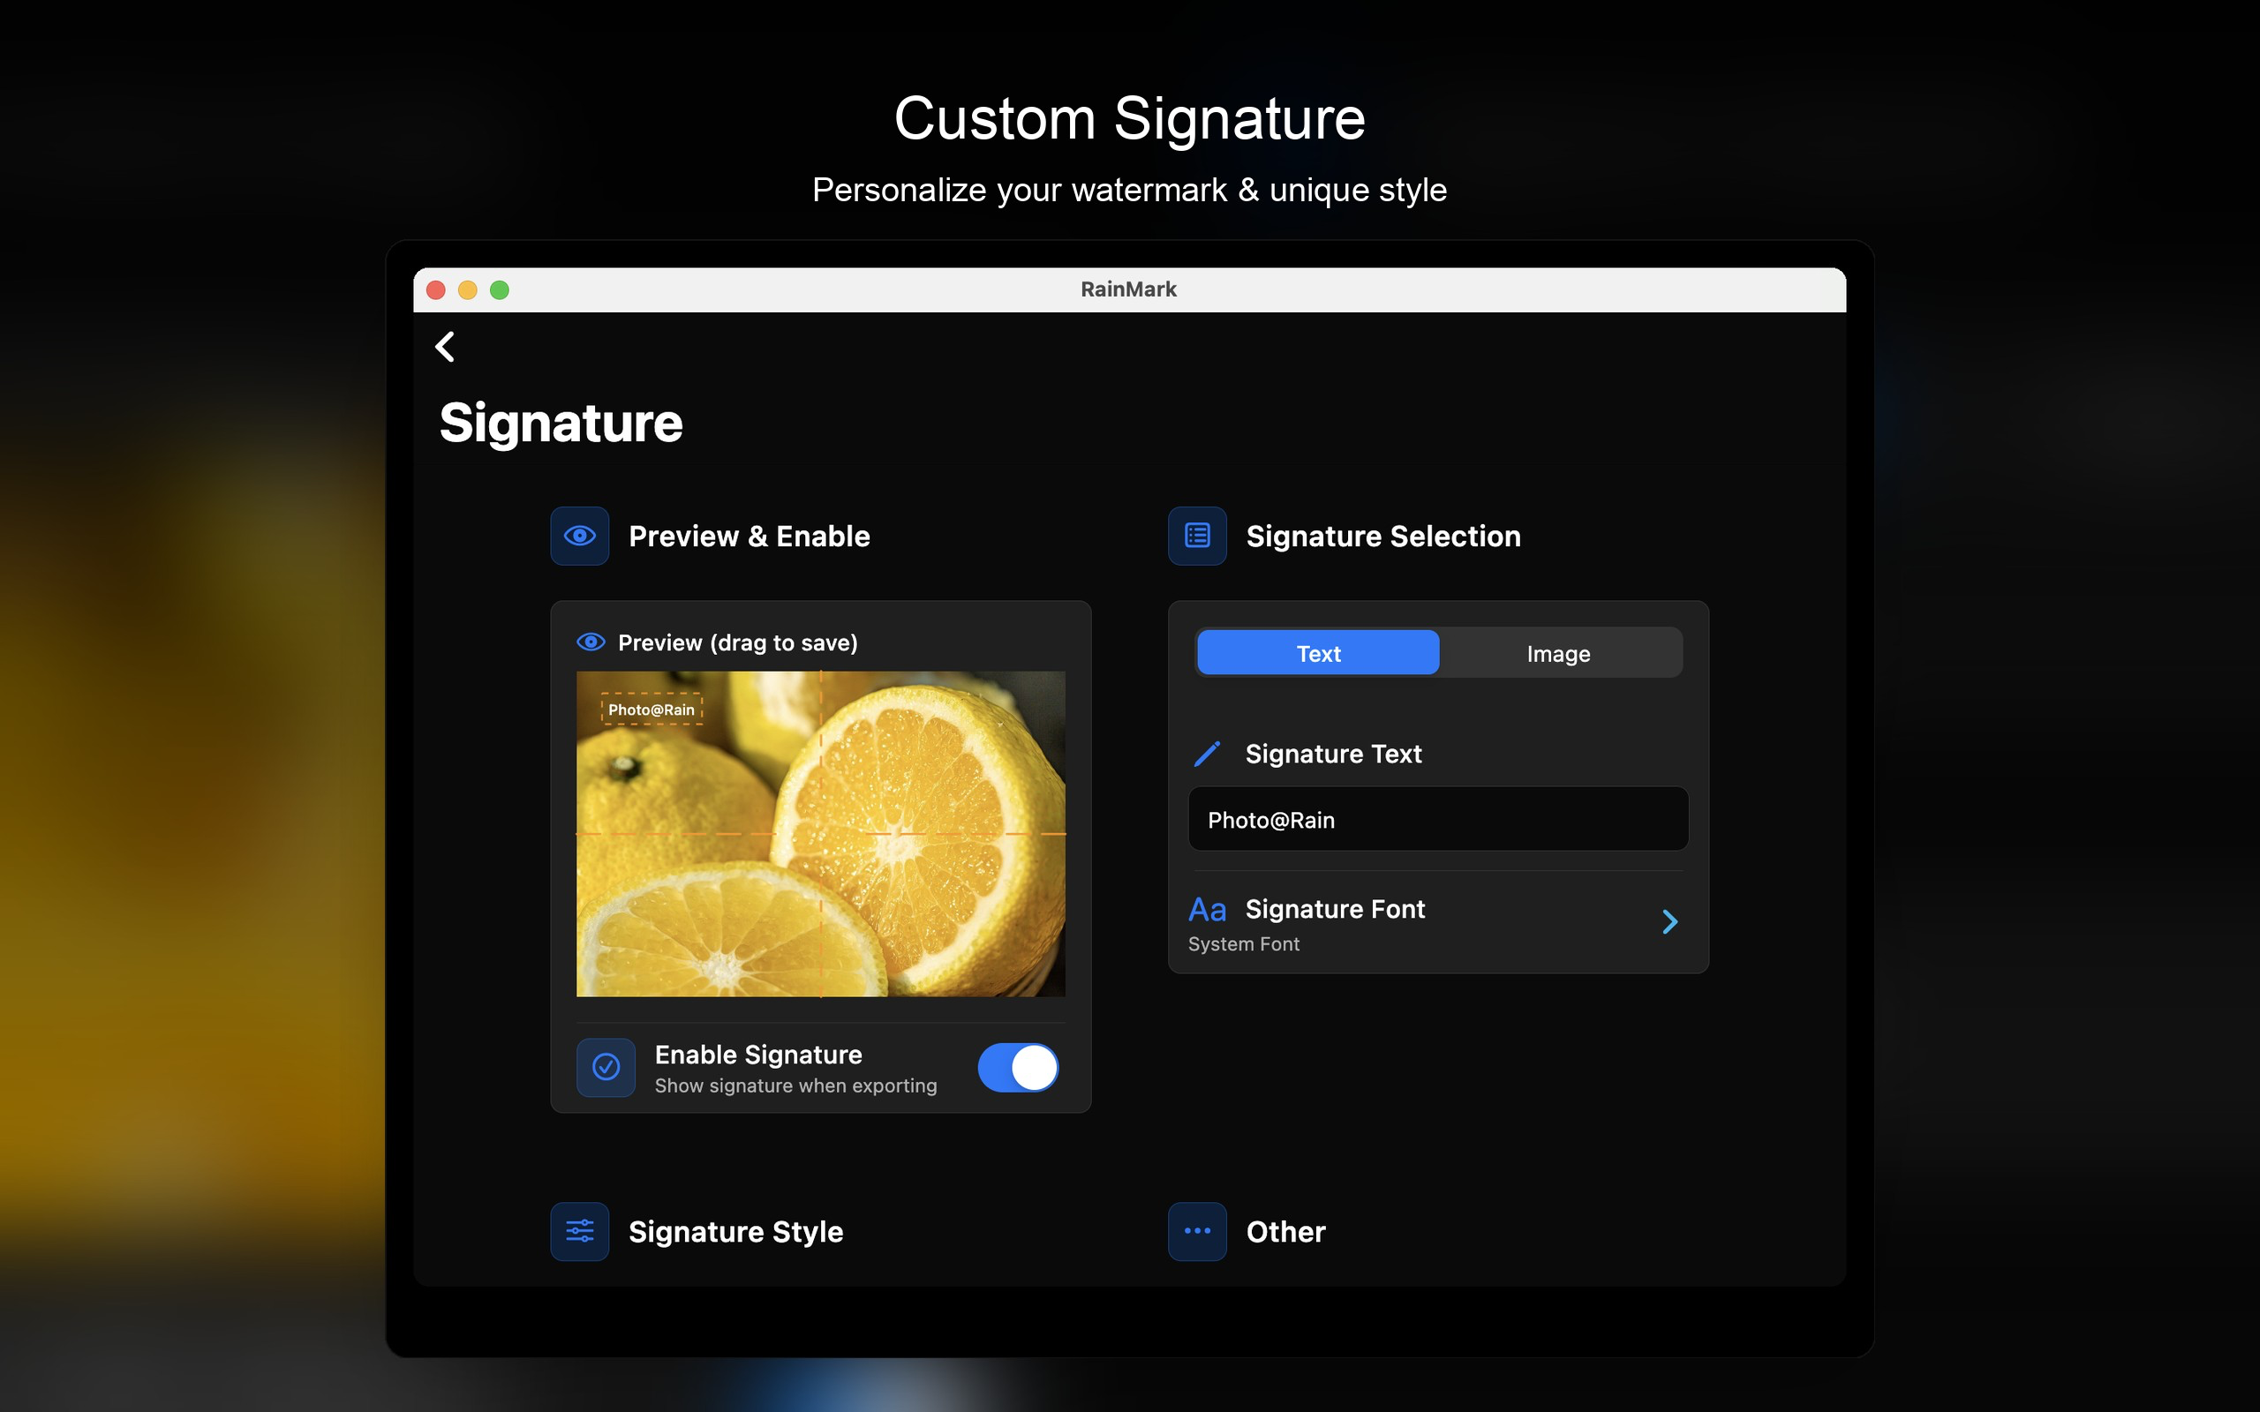
Task: Click the lemon preview image
Action: [820, 833]
